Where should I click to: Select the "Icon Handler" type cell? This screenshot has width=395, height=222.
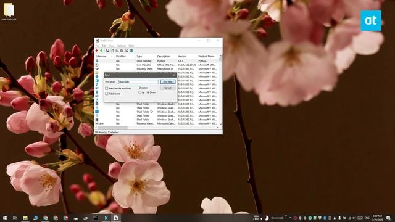coord(144,65)
